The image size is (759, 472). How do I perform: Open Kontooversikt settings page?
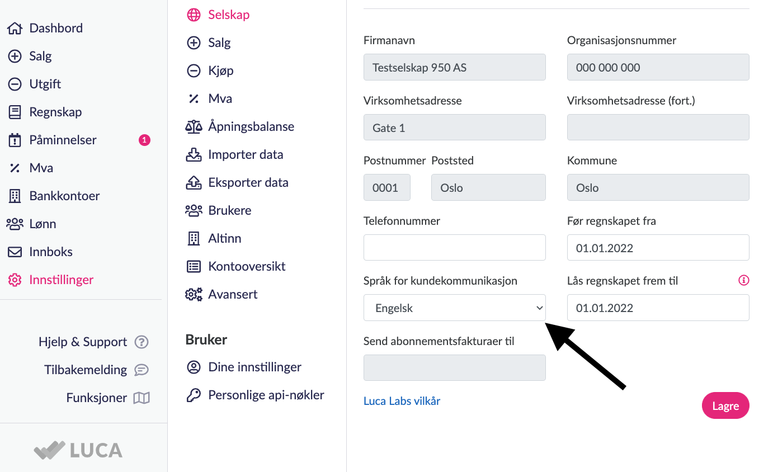click(x=247, y=267)
